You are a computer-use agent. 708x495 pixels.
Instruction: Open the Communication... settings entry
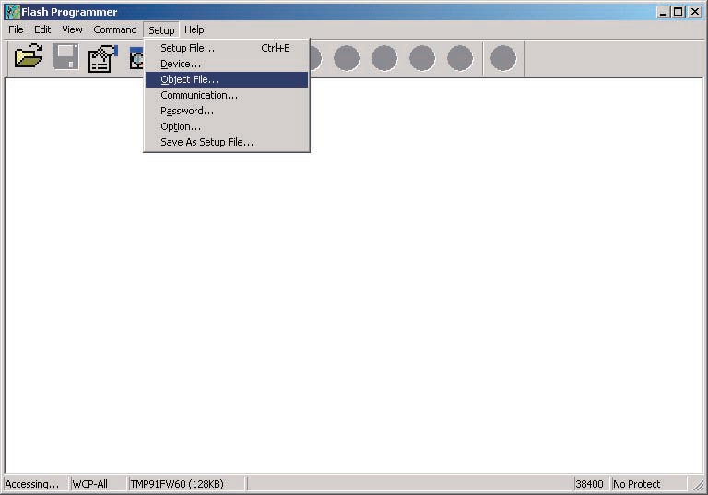[227, 95]
